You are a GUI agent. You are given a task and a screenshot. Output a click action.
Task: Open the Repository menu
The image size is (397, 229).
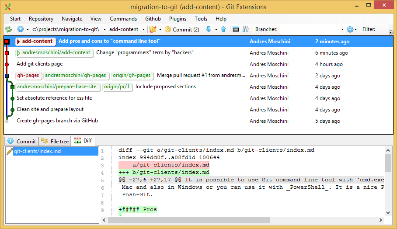click(x=41, y=19)
